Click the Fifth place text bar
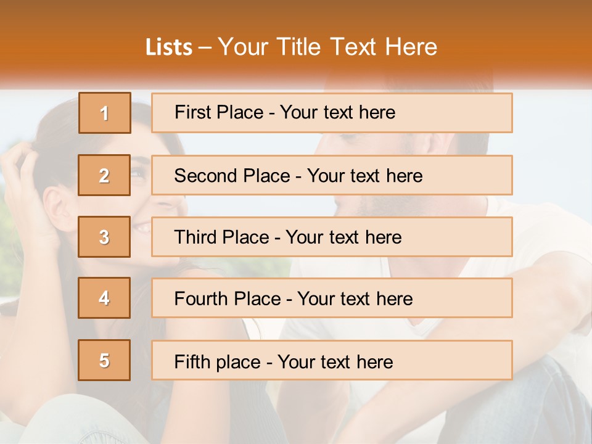 pos(332,360)
